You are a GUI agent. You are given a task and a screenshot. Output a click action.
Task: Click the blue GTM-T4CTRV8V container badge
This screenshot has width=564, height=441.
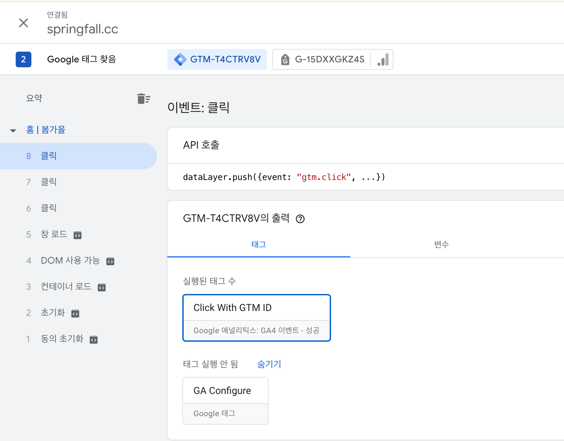point(217,59)
